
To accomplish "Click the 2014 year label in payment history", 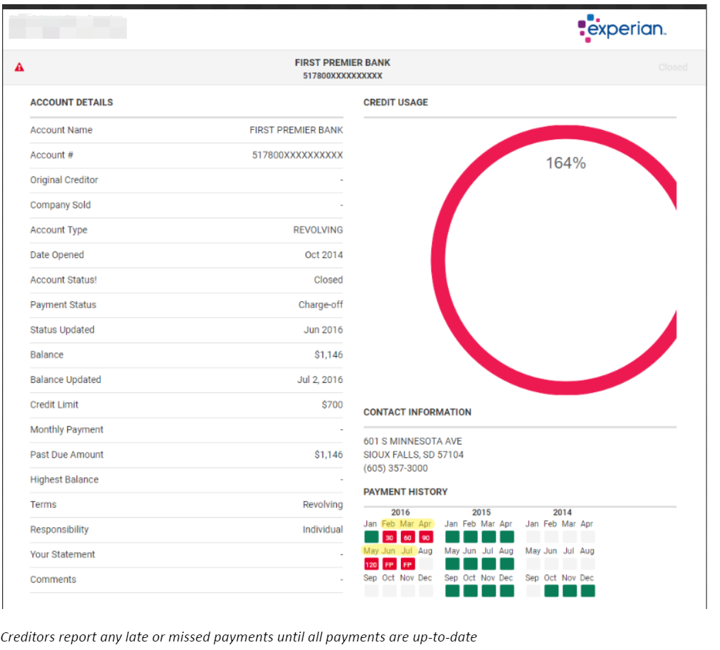I will coord(562,512).
